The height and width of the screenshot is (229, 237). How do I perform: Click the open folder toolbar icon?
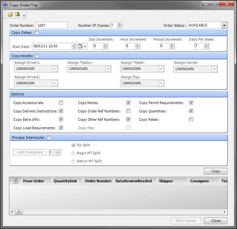[x=10, y=14]
